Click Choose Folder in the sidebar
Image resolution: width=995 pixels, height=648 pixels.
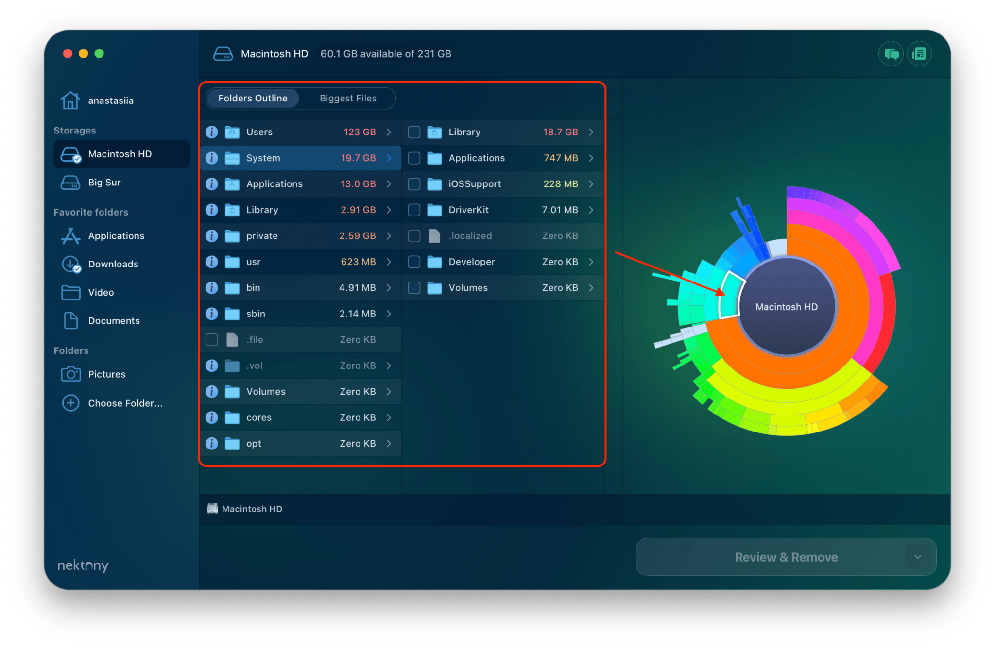[125, 403]
